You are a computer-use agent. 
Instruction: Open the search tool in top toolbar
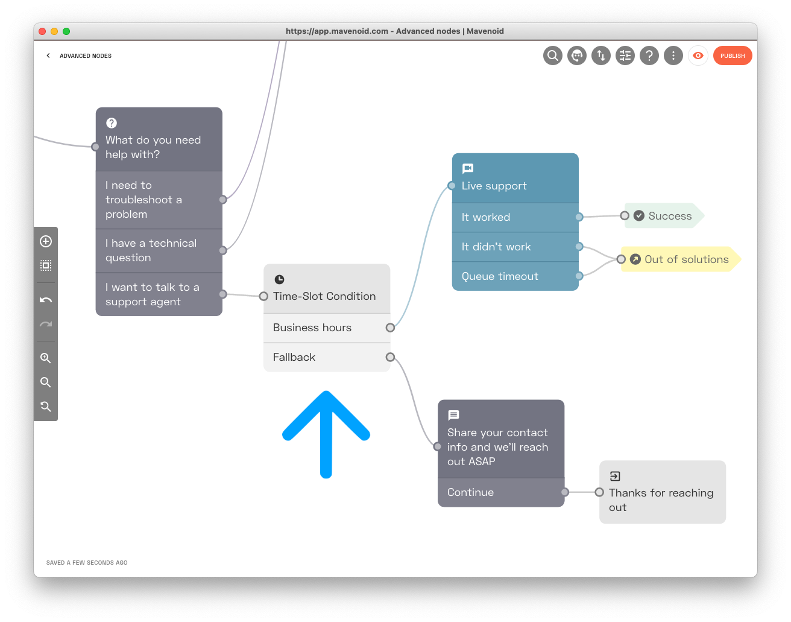pos(552,56)
